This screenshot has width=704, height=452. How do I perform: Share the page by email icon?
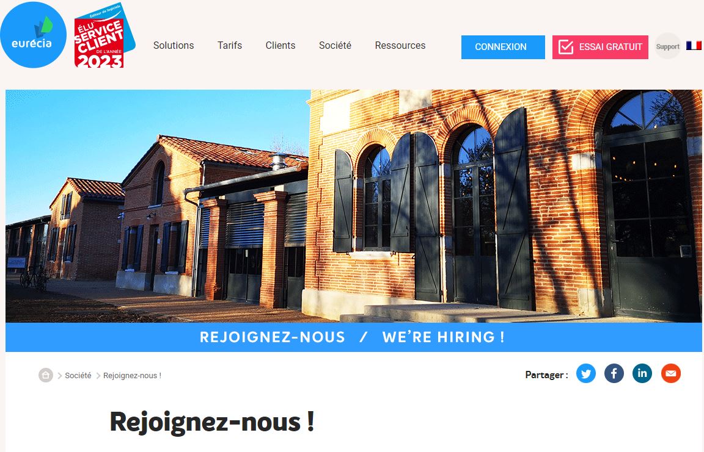point(671,373)
